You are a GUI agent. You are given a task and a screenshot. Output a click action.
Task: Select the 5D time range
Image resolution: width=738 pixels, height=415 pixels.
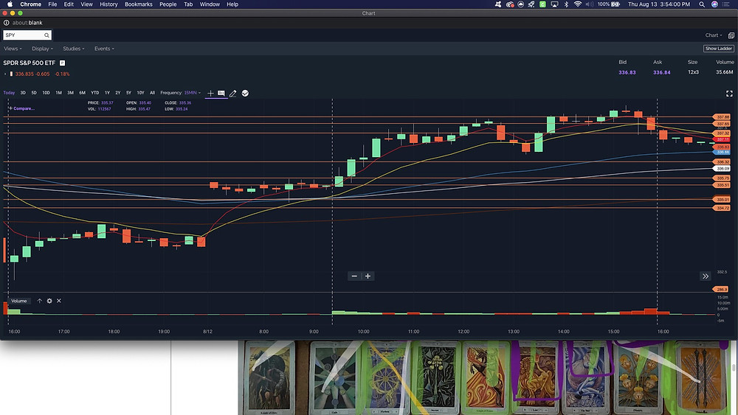click(x=34, y=93)
